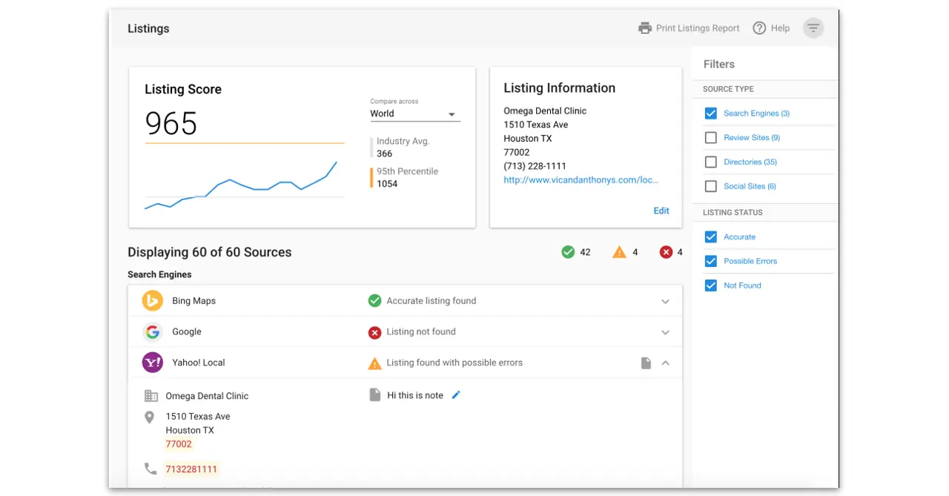The image size is (949, 496).
Task: Expand the Google row
Action: coord(665,332)
